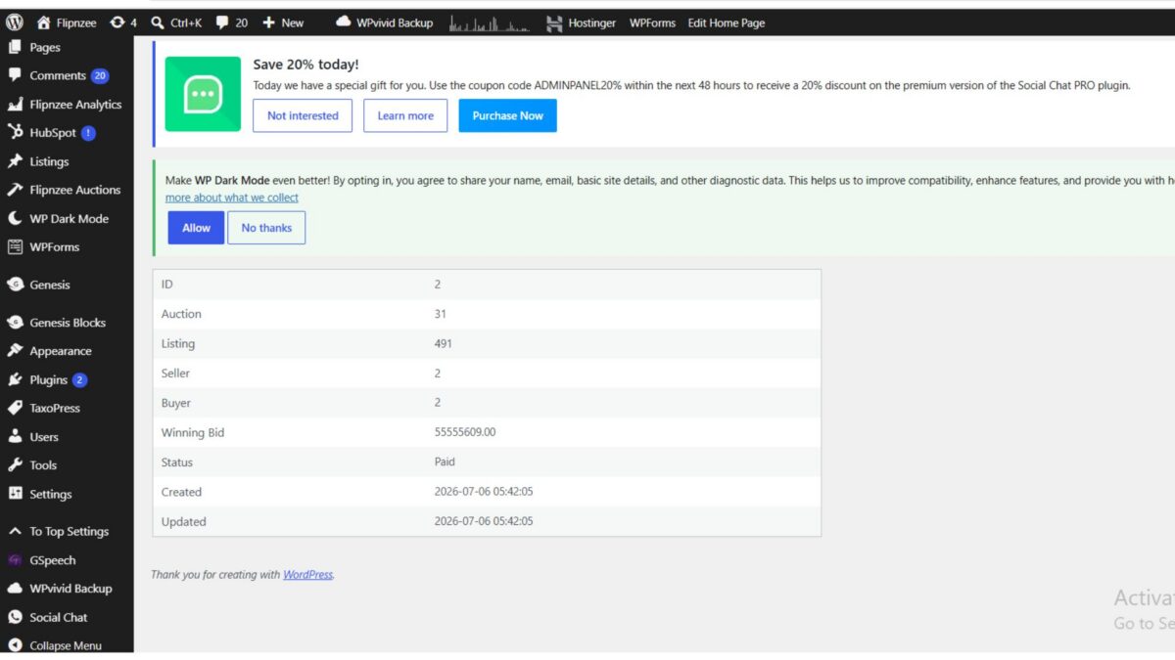The height and width of the screenshot is (660, 1175).
Task: Click the HubSpot sprocket icon
Action: [x=15, y=132]
